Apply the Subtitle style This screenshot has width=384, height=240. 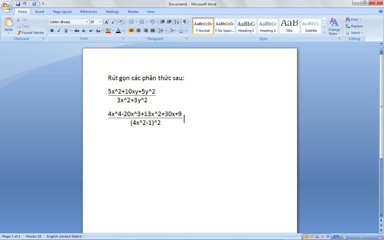click(x=311, y=26)
